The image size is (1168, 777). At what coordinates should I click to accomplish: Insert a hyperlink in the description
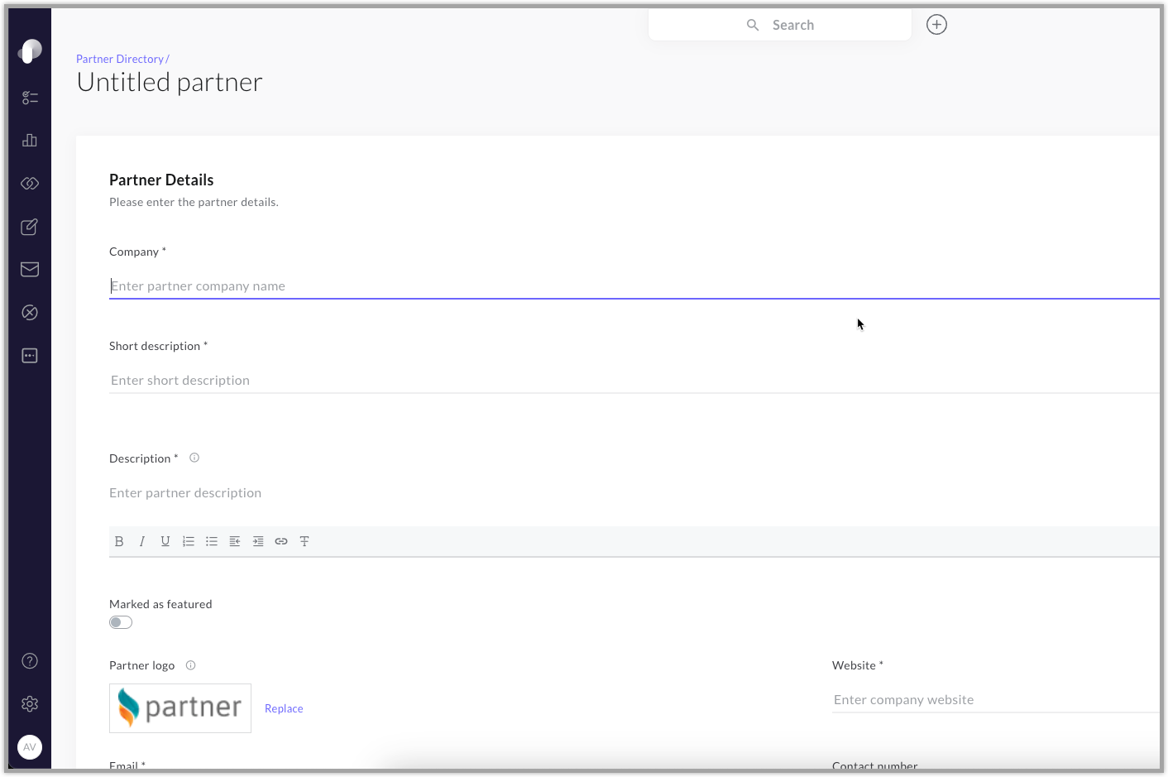click(x=281, y=540)
